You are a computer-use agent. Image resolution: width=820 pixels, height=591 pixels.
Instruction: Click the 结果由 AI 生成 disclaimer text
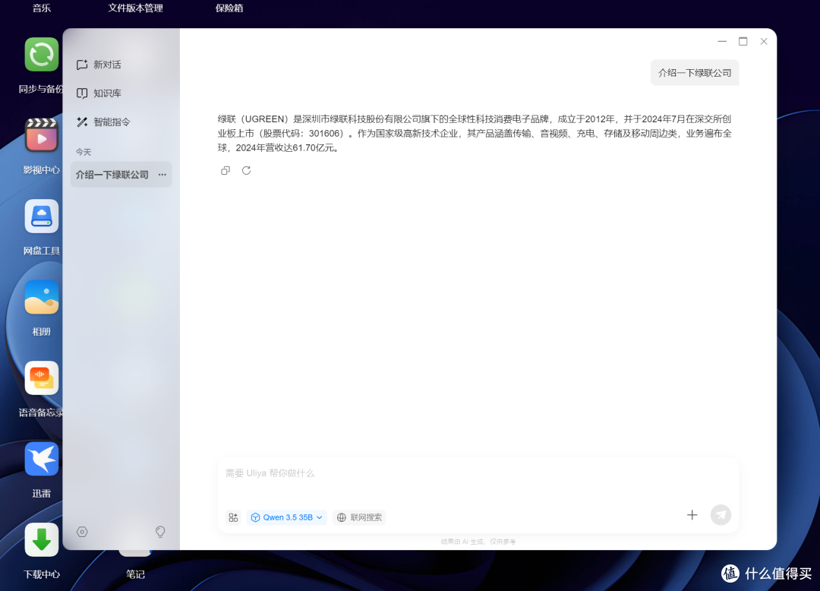(478, 542)
